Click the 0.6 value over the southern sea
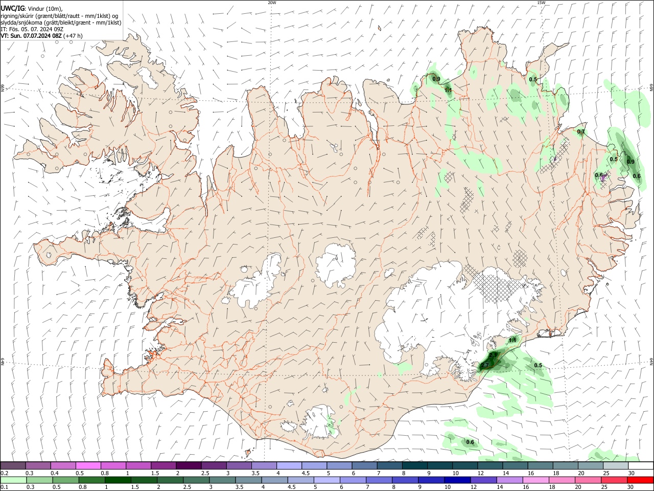The image size is (654, 491). (x=470, y=442)
